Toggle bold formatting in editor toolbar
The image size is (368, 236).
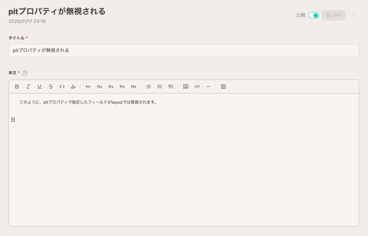point(17,87)
